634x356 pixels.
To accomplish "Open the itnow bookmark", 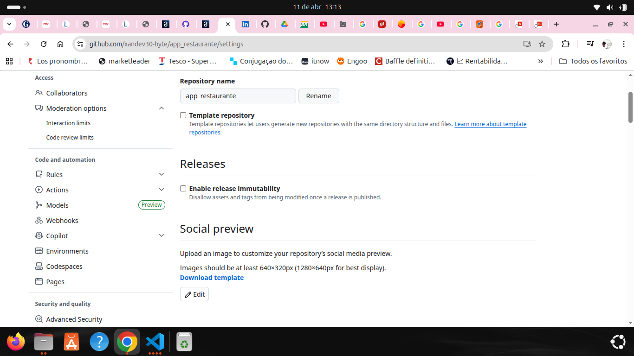I will click(x=316, y=61).
